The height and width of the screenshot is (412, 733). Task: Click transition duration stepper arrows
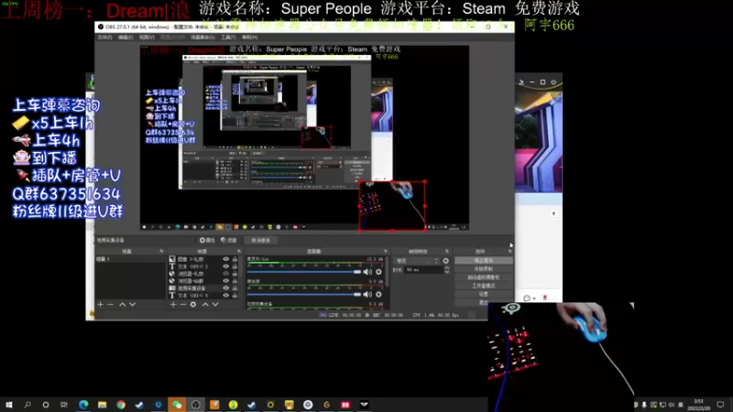[447, 270]
